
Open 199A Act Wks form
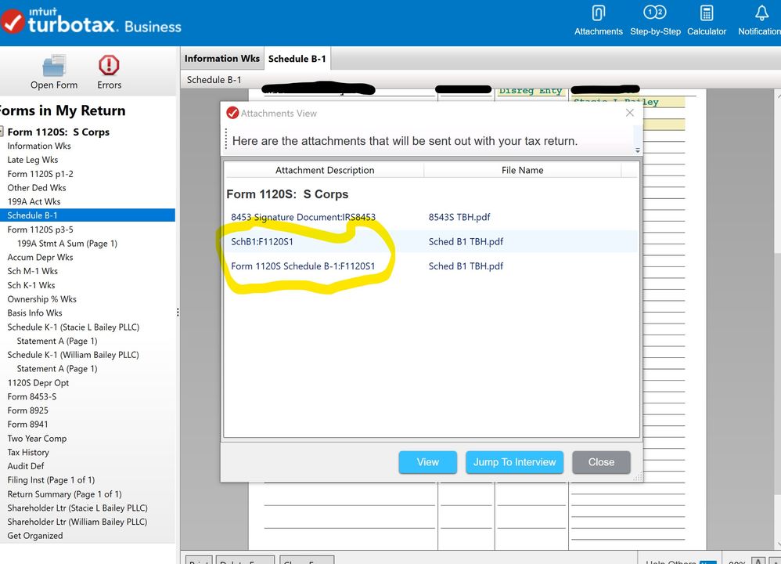34,201
